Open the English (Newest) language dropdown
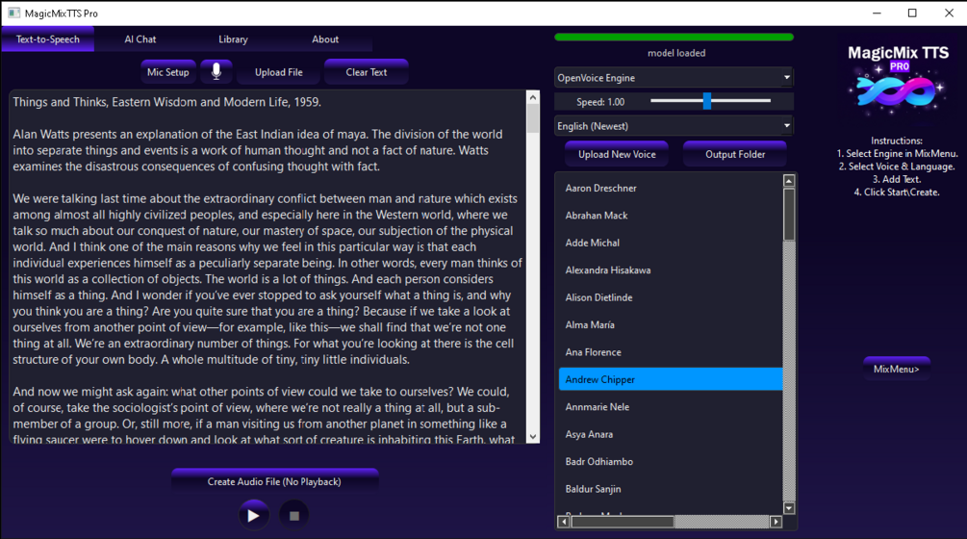The width and height of the screenshot is (967, 539). [674, 126]
